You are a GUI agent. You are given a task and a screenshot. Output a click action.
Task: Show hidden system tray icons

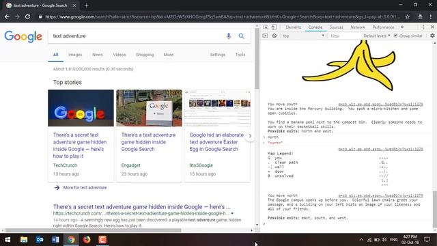[361, 240]
